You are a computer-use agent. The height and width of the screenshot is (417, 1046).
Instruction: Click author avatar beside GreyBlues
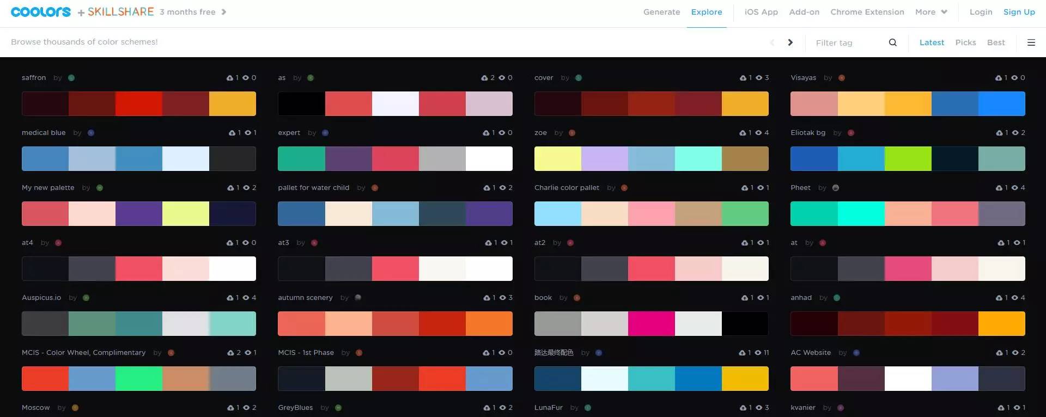click(x=338, y=408)
